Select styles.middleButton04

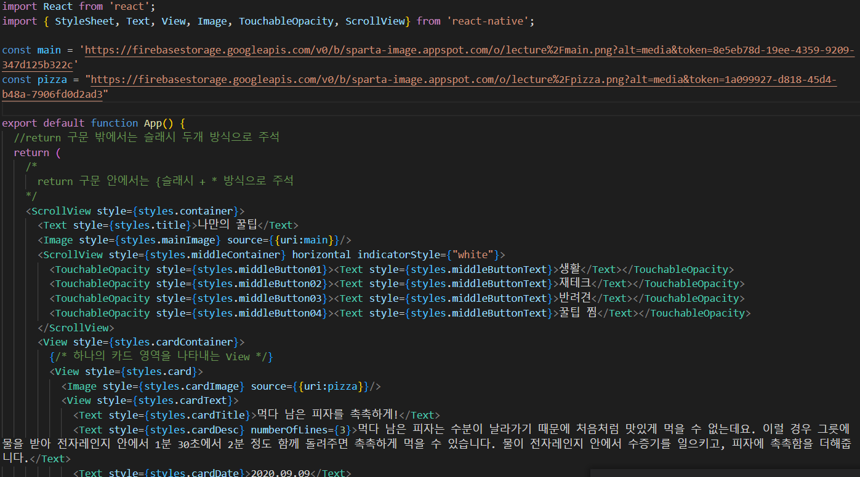pos(260,313)
